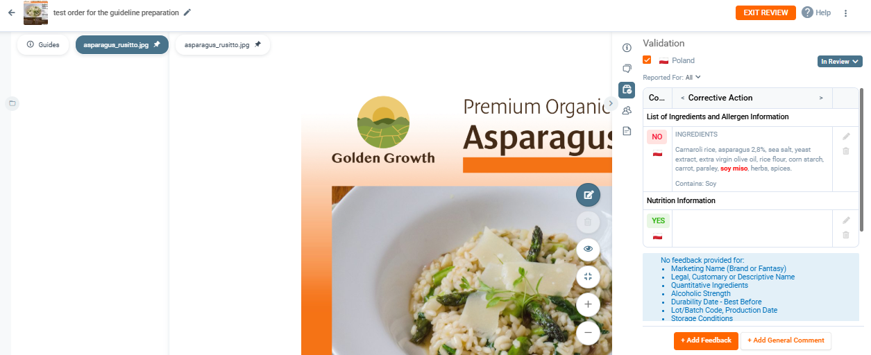Click the zoom out minus button
The height and width of the screenshot is (355, 871).
pos(588,333)
